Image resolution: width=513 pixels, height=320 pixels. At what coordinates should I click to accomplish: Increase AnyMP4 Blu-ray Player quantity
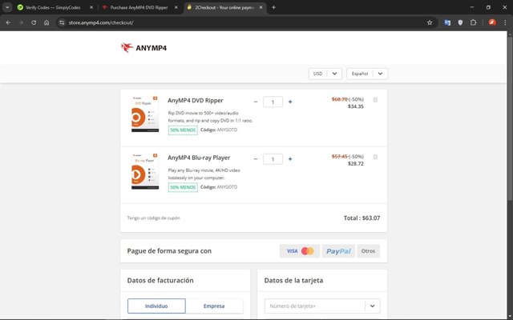pyautogui.click(x=290, y=159)
